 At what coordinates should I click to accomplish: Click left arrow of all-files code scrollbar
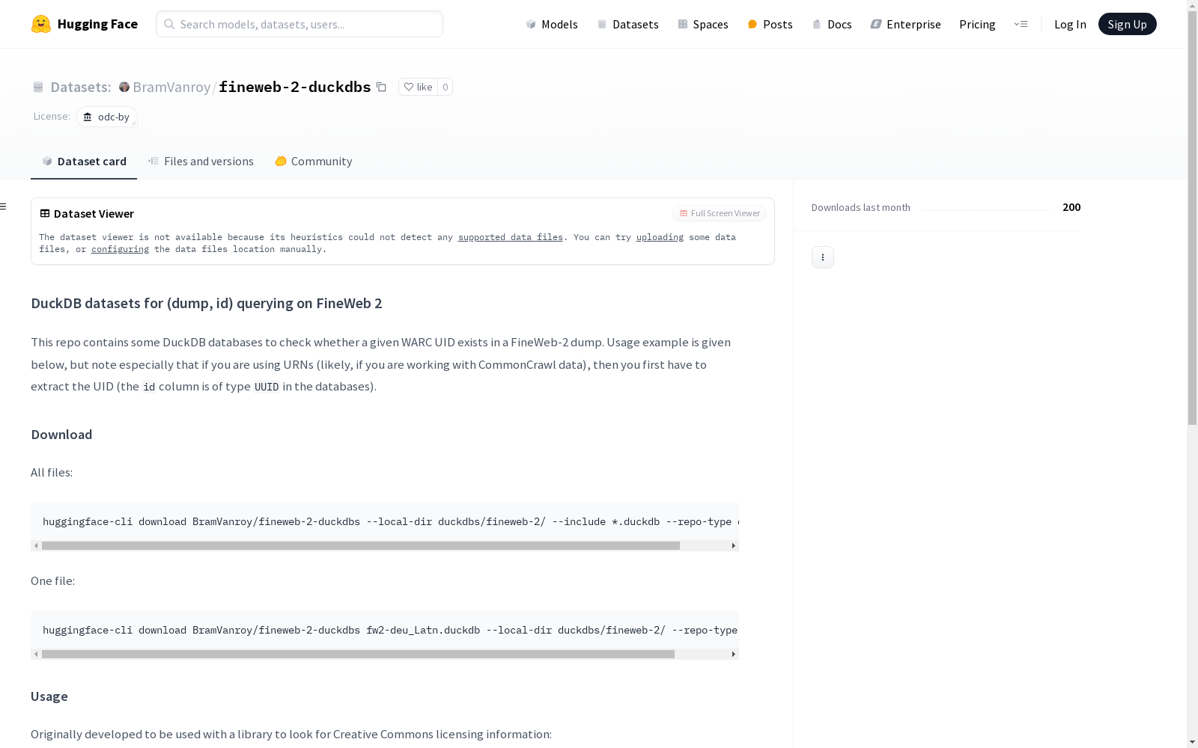pos(36,545)
